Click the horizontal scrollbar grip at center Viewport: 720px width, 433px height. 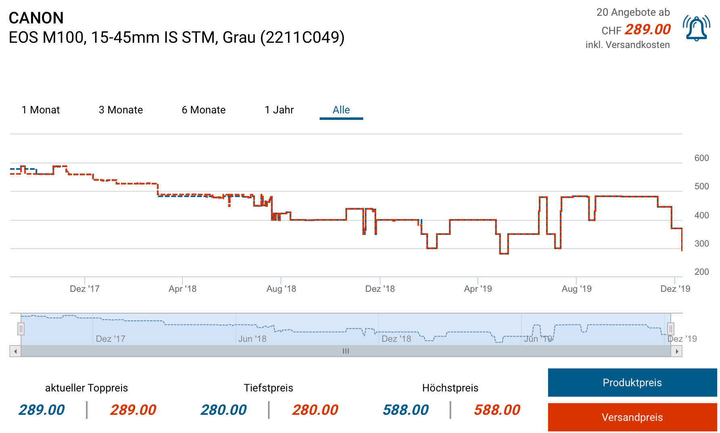[346, 351]
